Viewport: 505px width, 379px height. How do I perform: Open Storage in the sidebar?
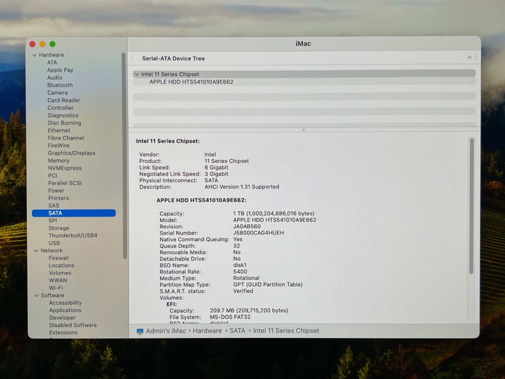click(x=59, y=228)
